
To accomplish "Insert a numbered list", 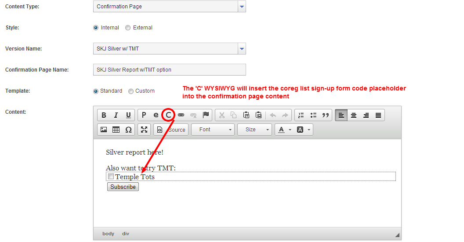I will [301, 115].
